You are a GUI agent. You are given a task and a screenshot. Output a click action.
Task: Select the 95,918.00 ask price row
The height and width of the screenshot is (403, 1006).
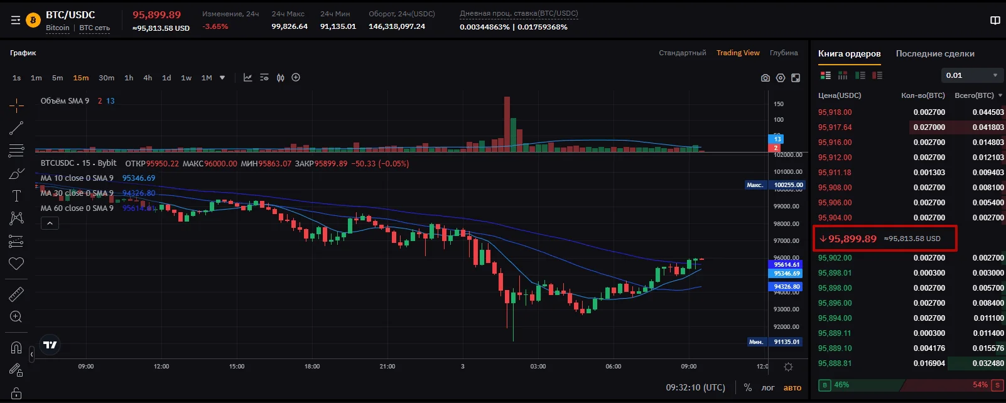911,112
